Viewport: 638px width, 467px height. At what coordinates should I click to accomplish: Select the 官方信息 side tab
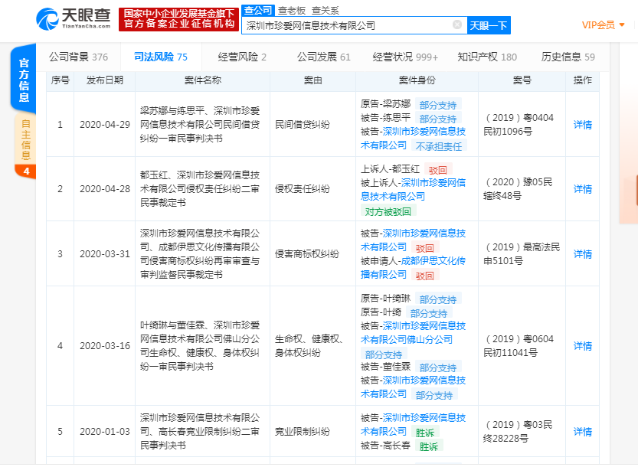click(x=24, y=80)
